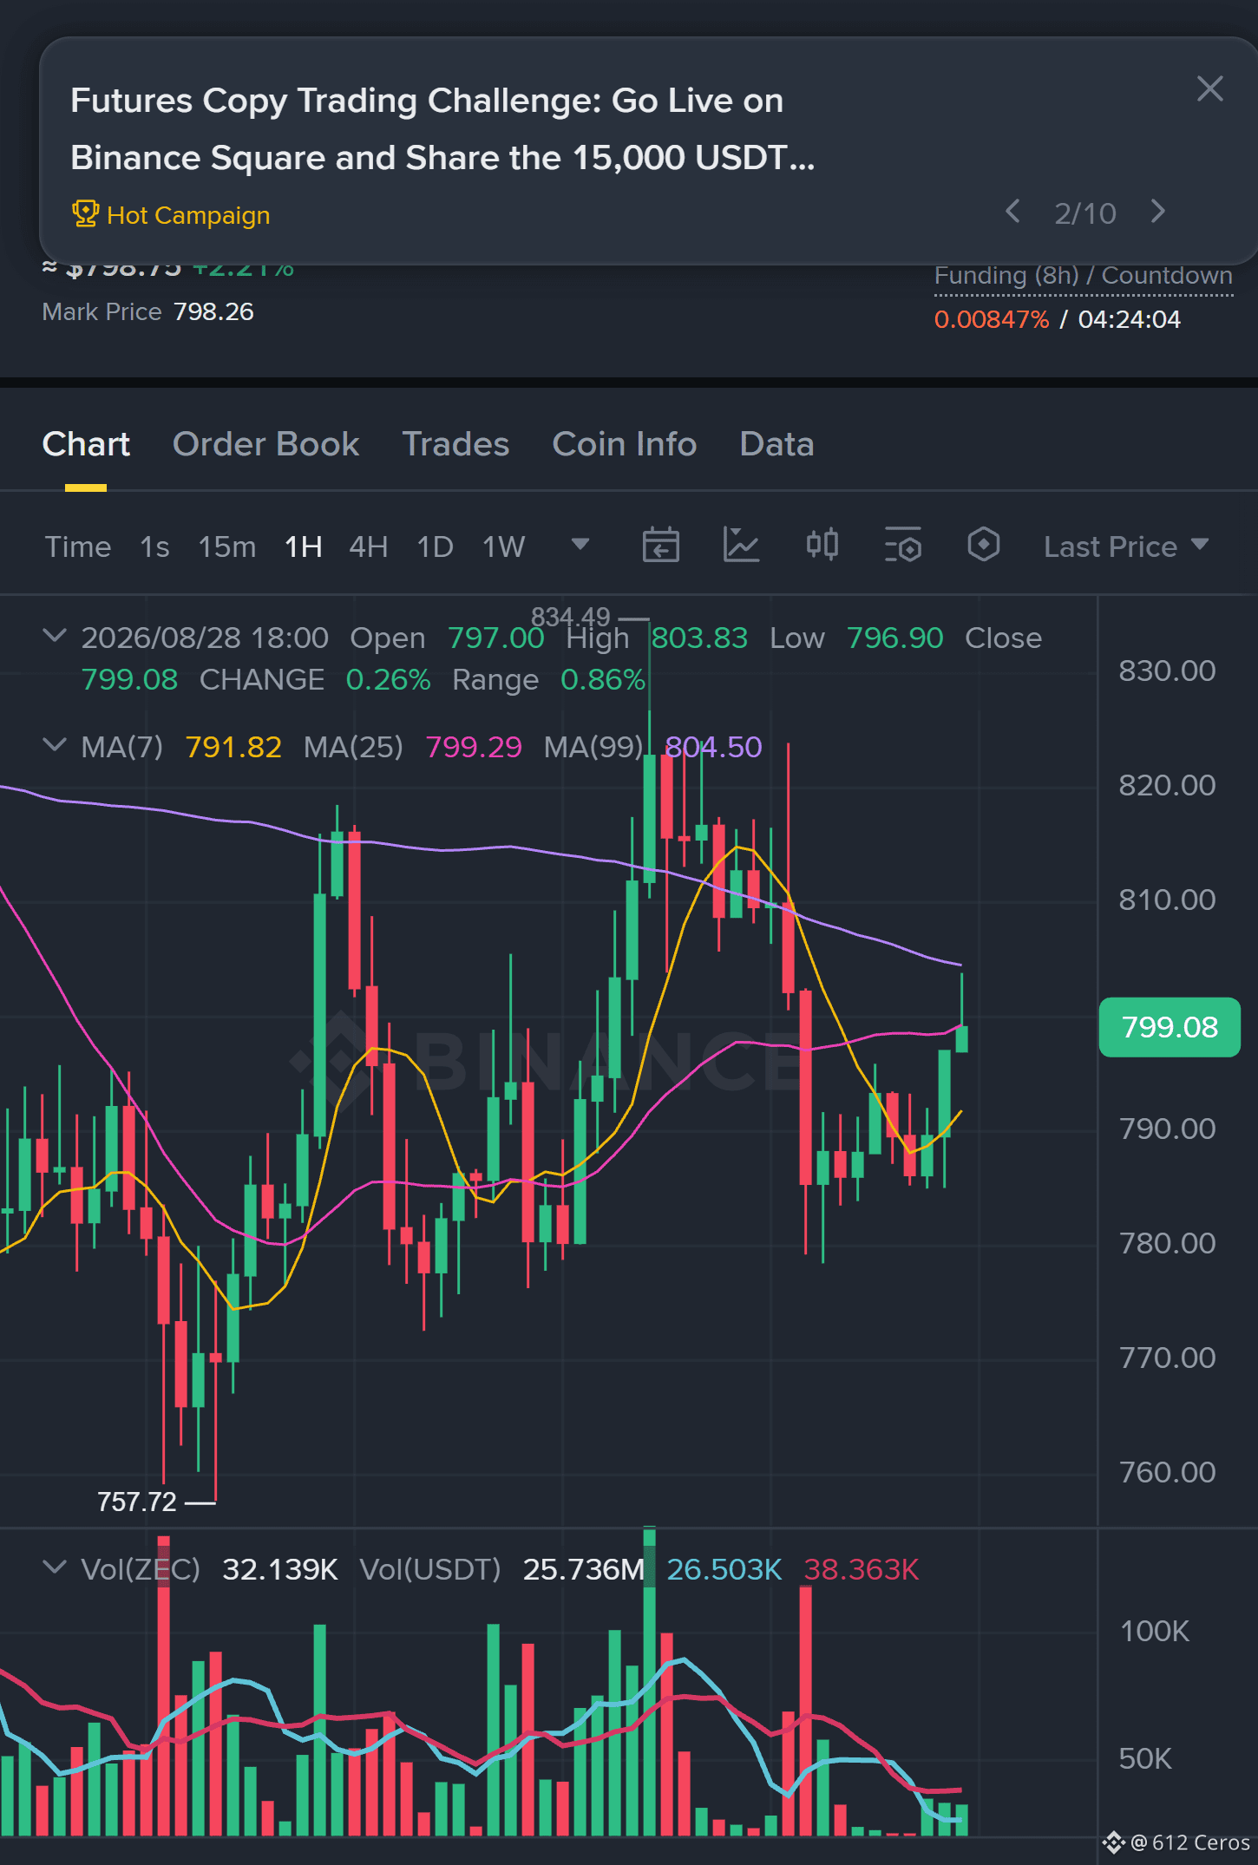1258x1865 pixels.
Task: Go to next banner announcement
Action: click(x=1157, y=212)
